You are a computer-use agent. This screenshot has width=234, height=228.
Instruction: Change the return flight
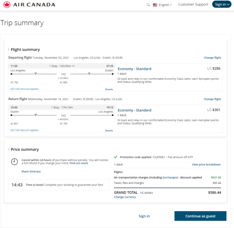212,99
